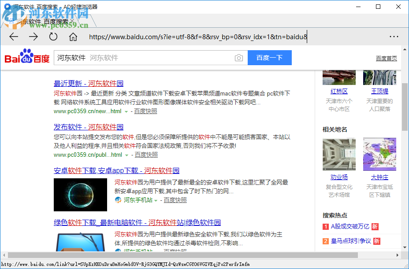The image size is (409, 269).
Task: Open the 王顶堤 place link
Action: 379,91
